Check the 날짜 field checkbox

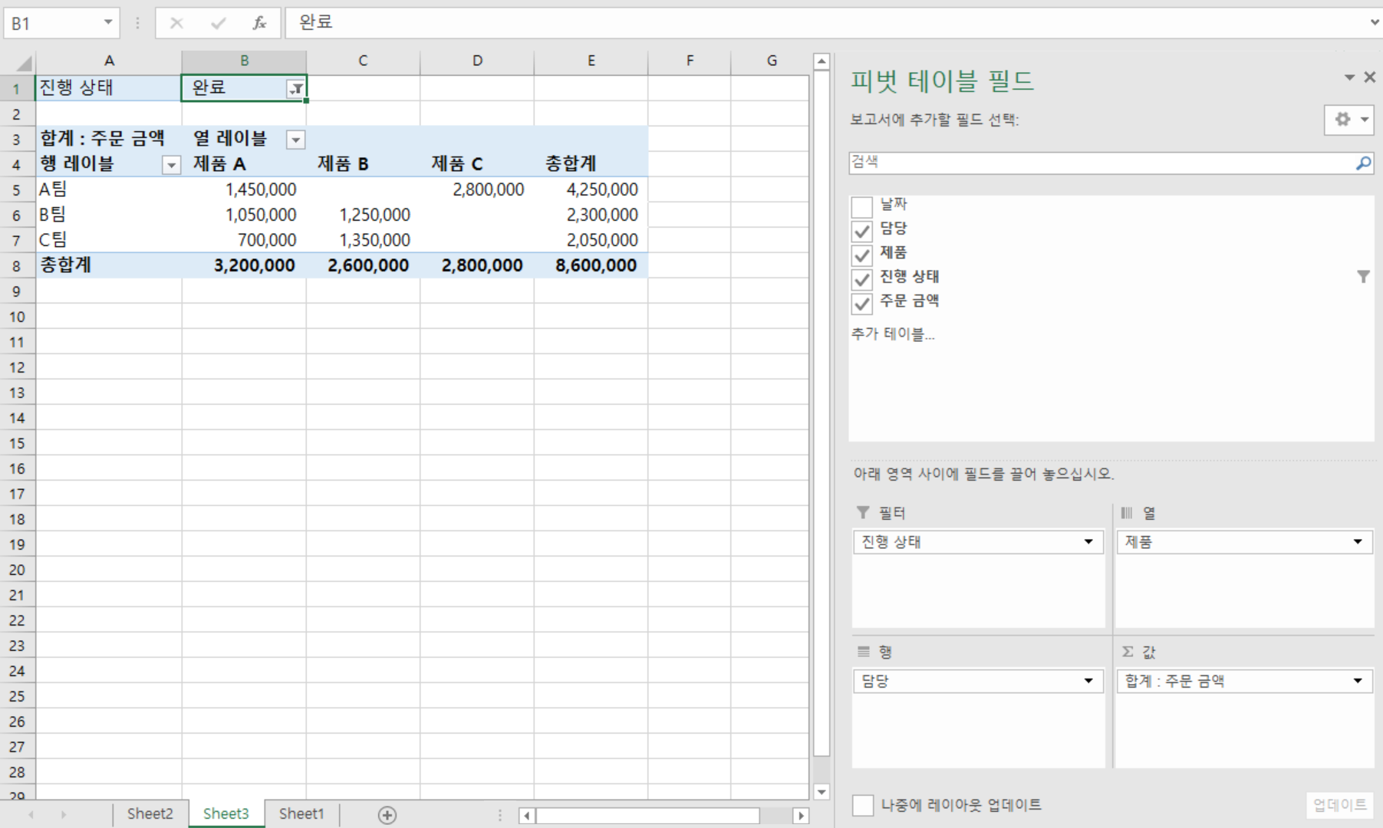pyautogui.click(x=862, y=206)
